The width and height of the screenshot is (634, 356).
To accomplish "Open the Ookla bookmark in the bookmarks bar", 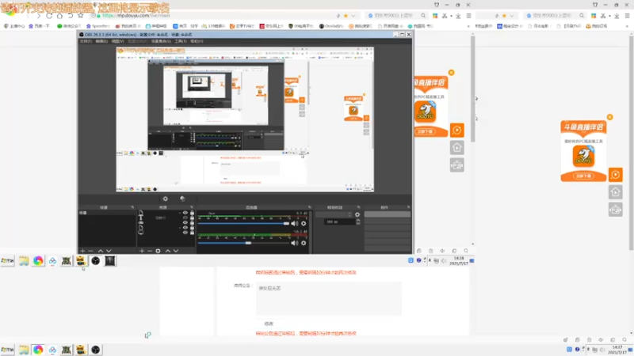I will point(331,26).
